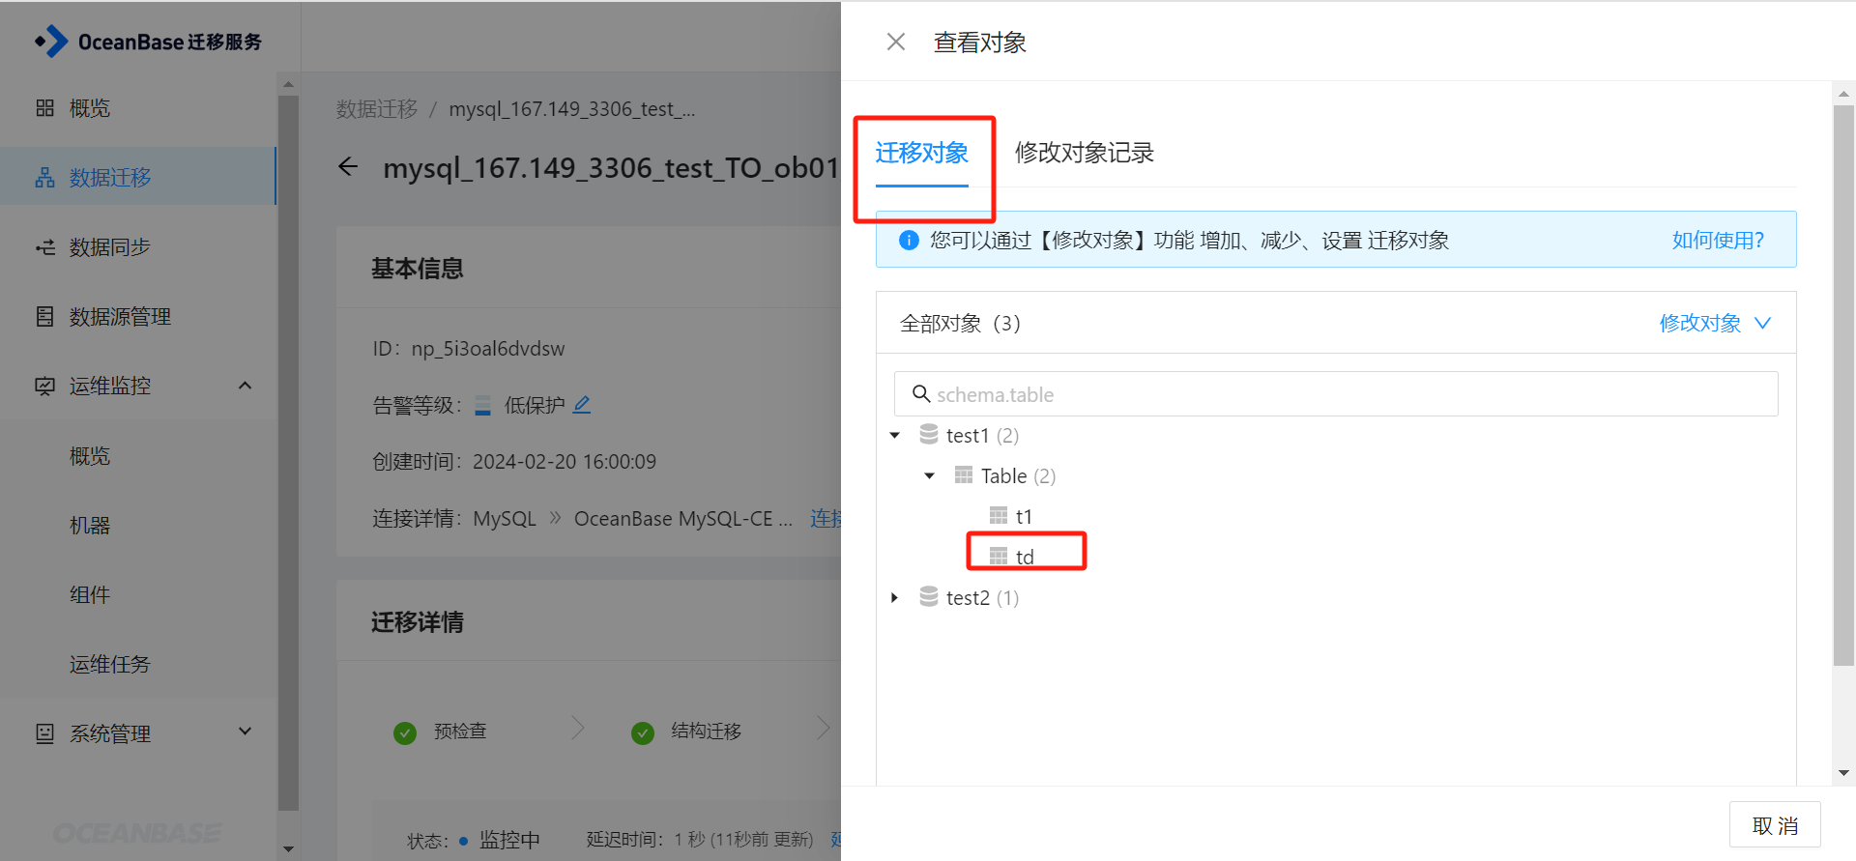Image resolution: width=1856 pixels, height=861 pixels.
Task: Expand the 系统管理 menu chevron
Action: click(x=246, y=732)
